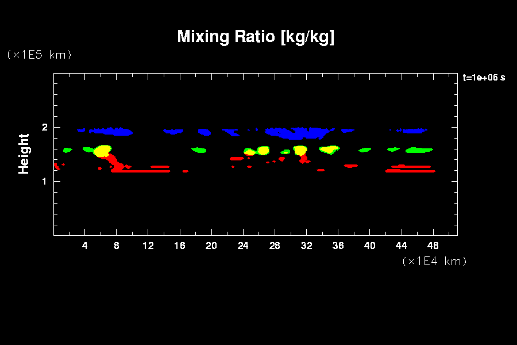This screenshot has height=345, width=517.
Task: Click the largest yellow blob near x=6
Action: (102, 151)
